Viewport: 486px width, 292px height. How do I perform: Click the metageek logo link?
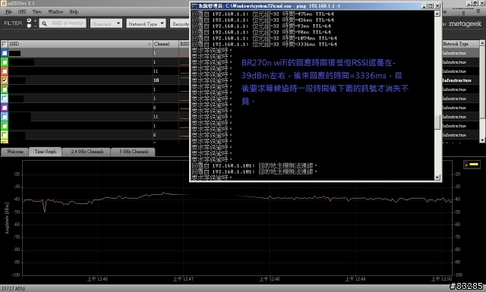(465, 24)
